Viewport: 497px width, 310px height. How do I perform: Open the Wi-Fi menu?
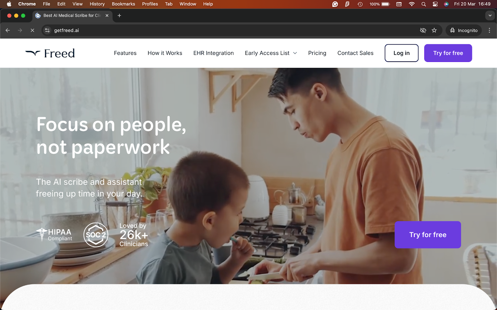412,4
